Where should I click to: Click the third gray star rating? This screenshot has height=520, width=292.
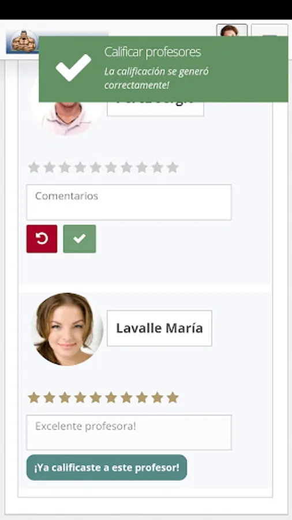65,168
